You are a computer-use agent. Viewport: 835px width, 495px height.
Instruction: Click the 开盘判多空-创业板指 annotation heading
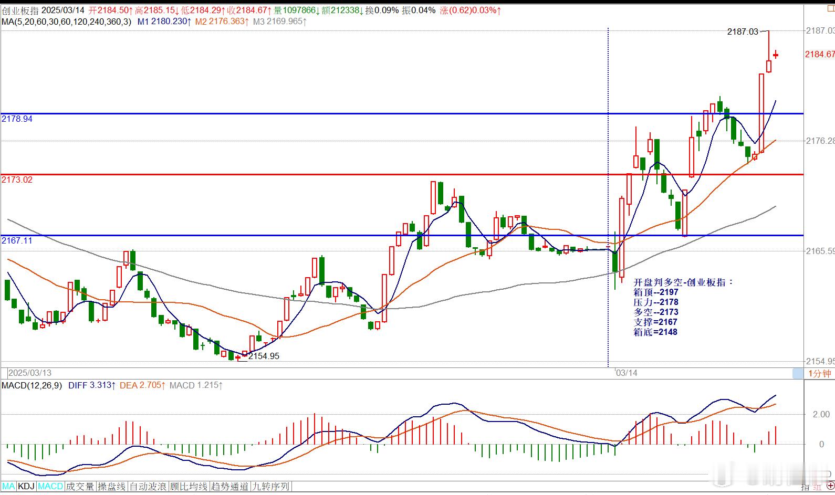(x=683, y=282)
